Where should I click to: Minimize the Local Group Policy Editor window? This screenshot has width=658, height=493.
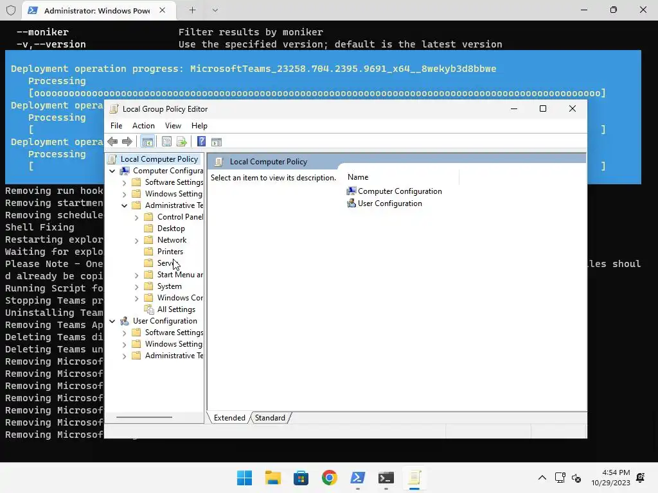514,108
